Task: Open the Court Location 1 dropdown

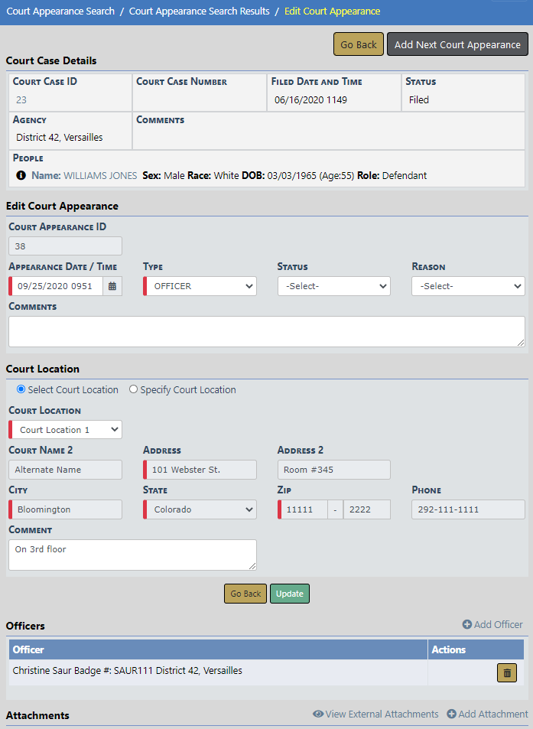Action: [x=66, y=430]
